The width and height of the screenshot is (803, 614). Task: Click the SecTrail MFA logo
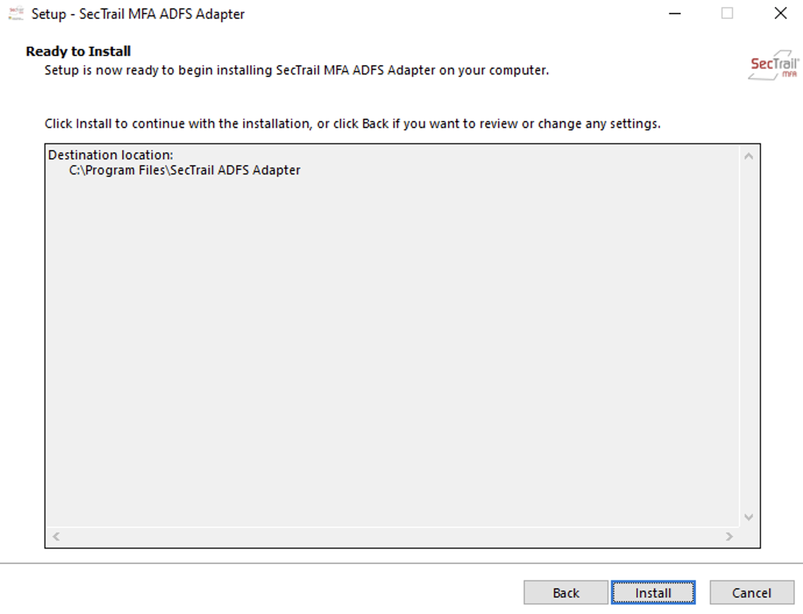click(x=773, y=65)
